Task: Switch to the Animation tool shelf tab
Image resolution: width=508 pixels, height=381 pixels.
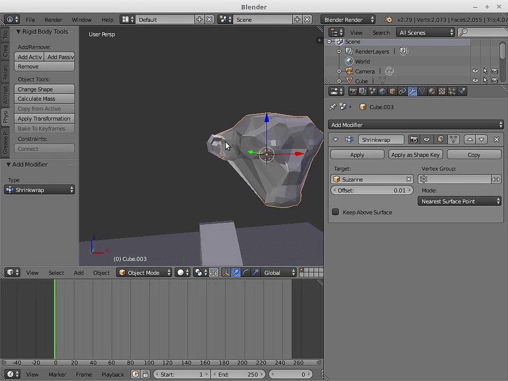Action: point(5,95)
